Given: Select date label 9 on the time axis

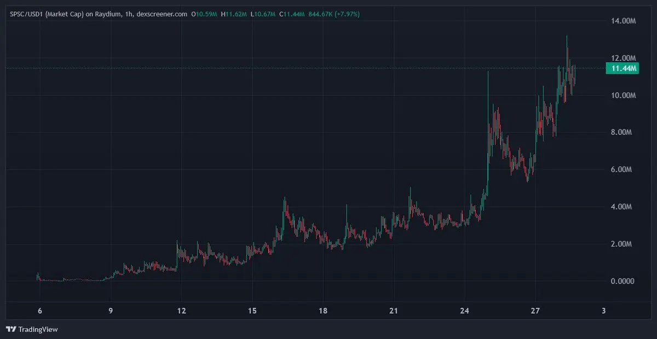Looking at the screenshot, I should (x=111, y=311).
